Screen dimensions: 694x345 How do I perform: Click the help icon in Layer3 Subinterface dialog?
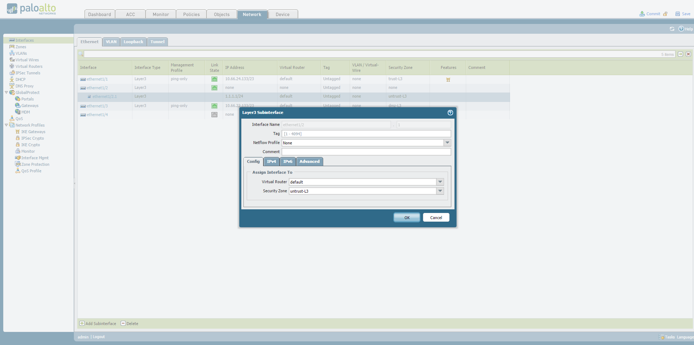[x=450, y=113]
